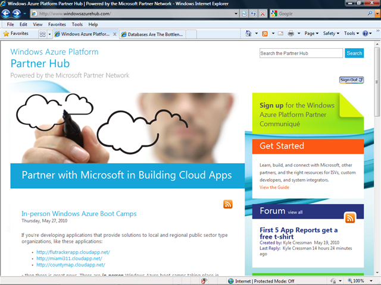This screenshot has height=285, width=381.
Task: Click the blog RSS feed icon above posts
Action: (228, 204)
